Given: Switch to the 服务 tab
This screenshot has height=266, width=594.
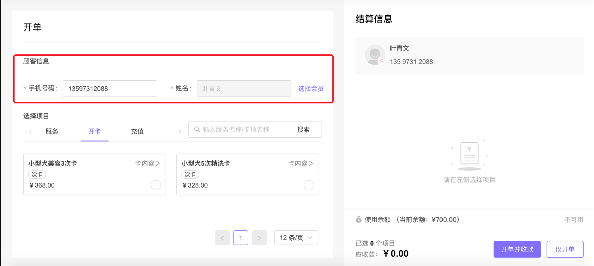Looking at the screenshot, I should click(x=52, y=131).
